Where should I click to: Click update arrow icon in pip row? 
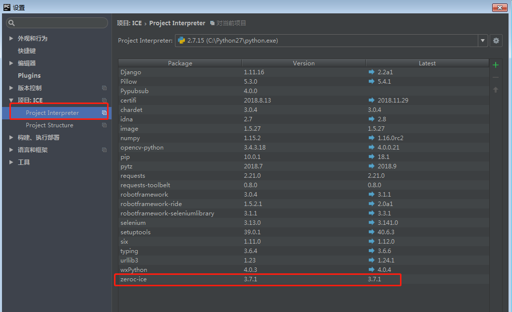[x=371, y=156]
